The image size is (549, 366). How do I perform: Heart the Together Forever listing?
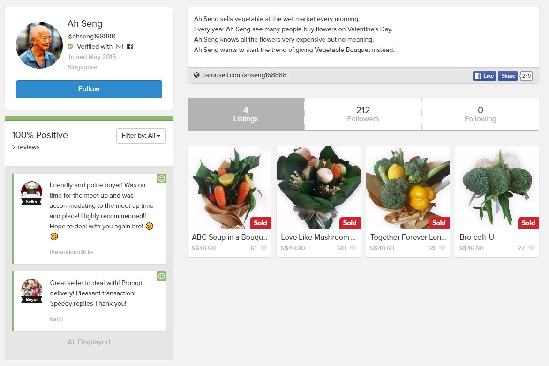point(442,248)
